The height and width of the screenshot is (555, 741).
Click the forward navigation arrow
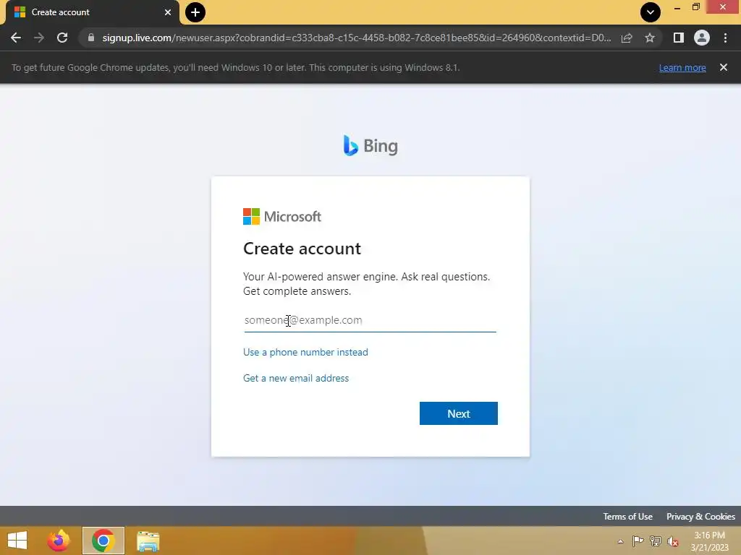(39, 38)
